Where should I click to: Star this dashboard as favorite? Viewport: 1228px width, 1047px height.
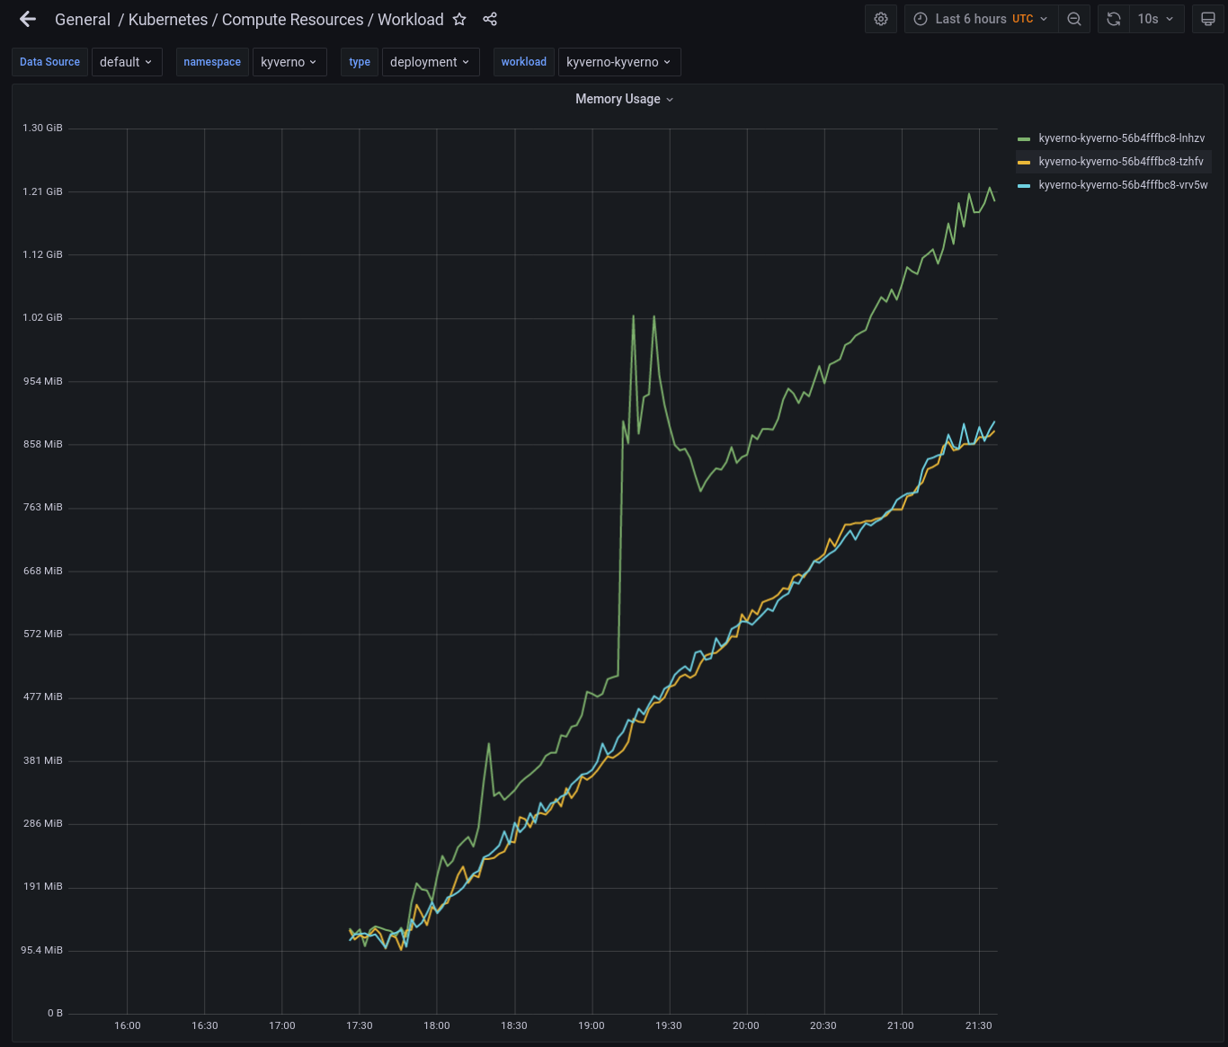pos(459,19)
